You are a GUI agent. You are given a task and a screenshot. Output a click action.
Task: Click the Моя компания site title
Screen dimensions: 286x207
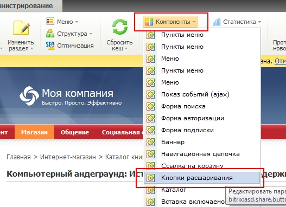pos(78,93)
